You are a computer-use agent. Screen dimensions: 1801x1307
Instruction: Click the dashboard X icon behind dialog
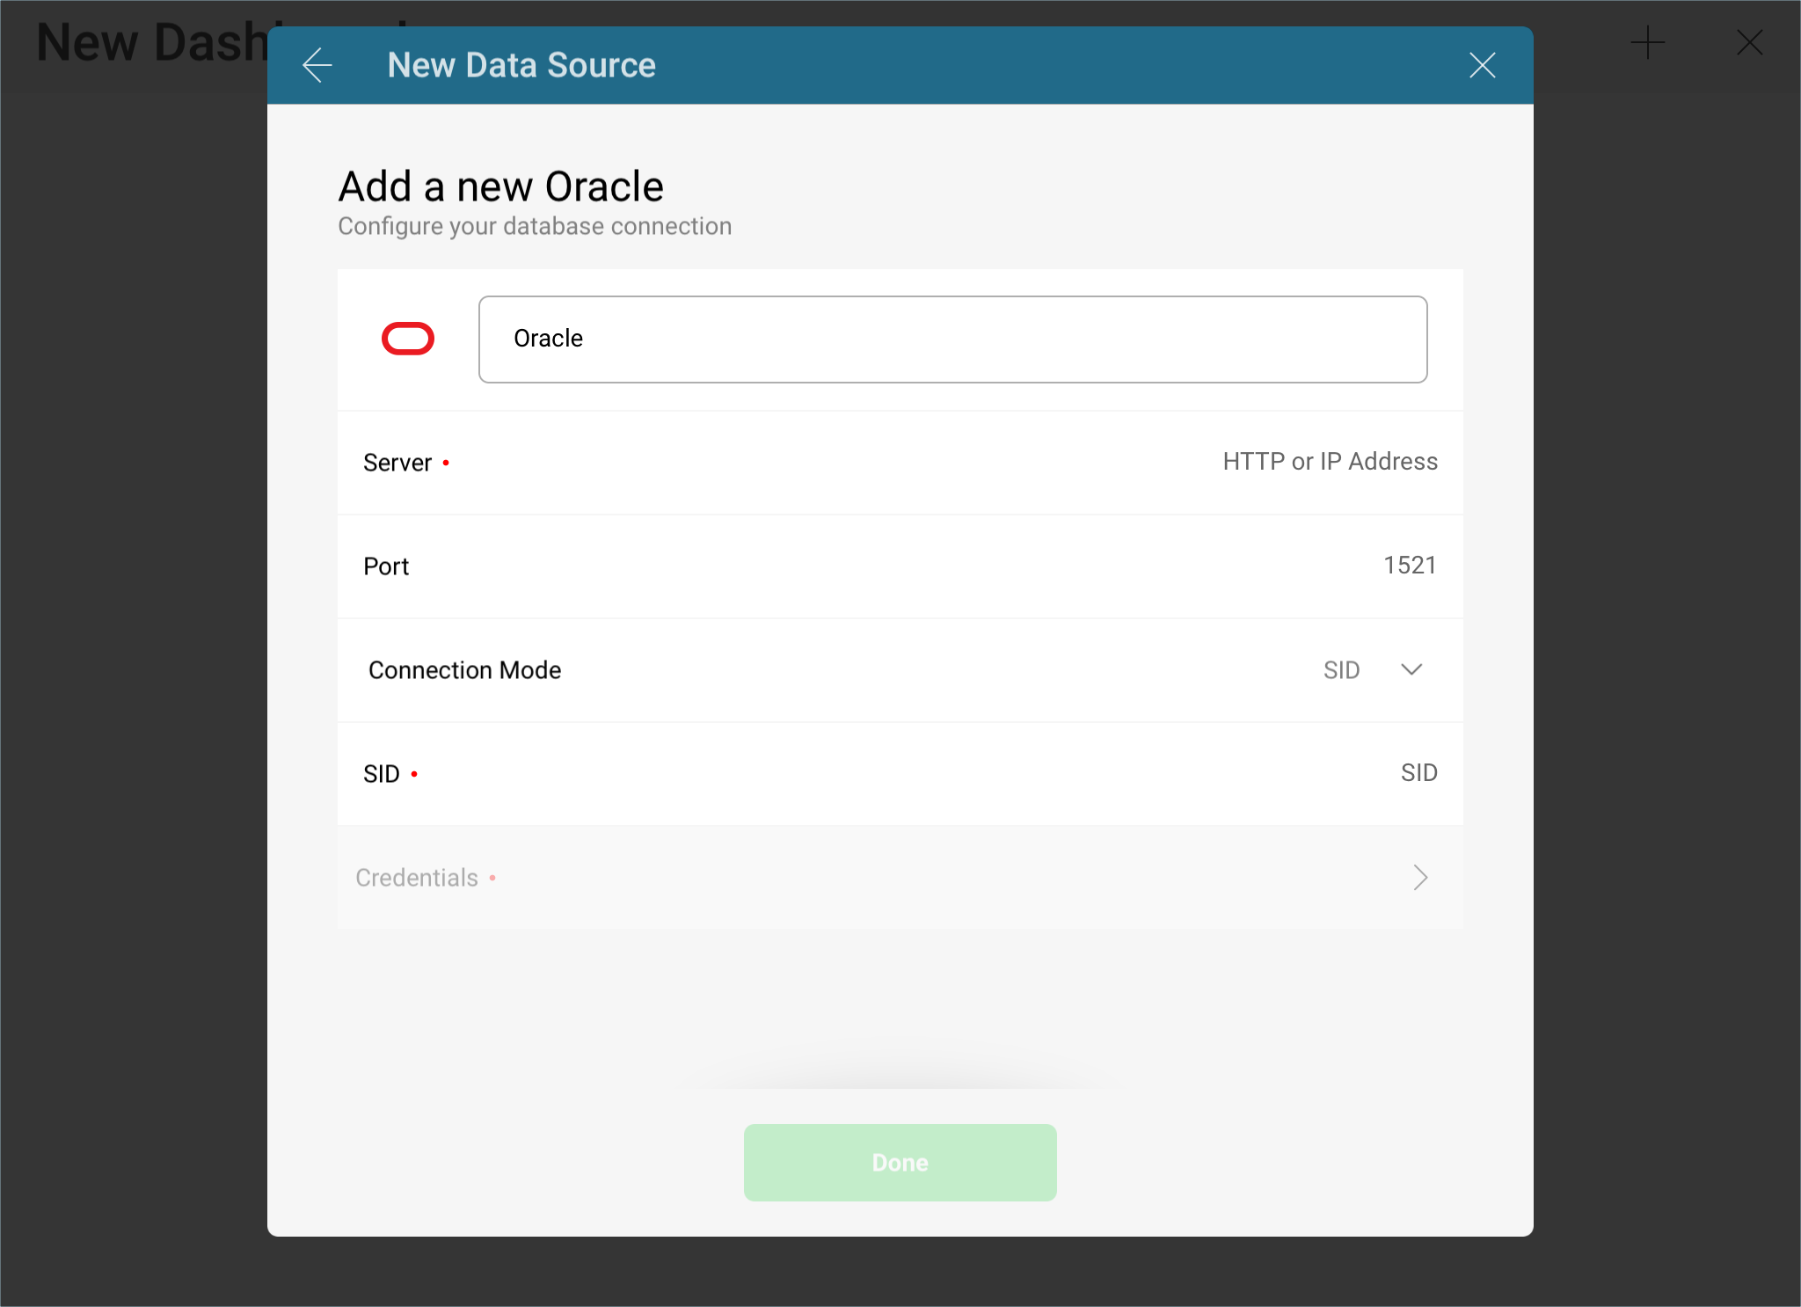(1749, 42)
